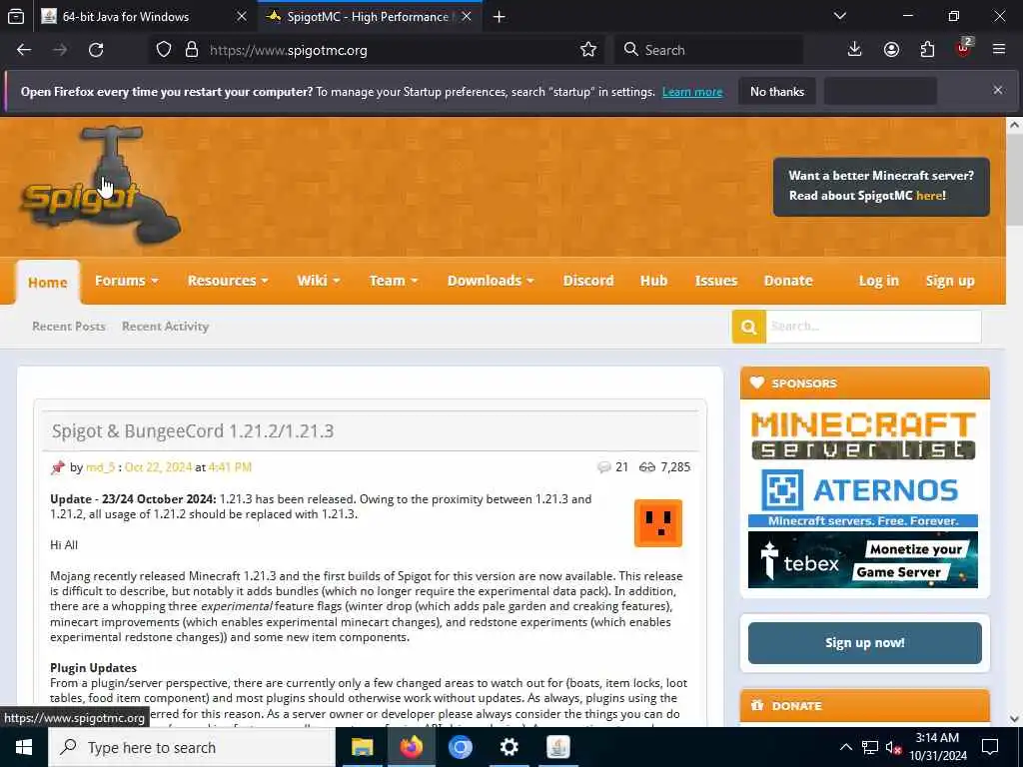Open Recent Activity link
Viewport: 1023px width, 767px height.
click(165, 327)
